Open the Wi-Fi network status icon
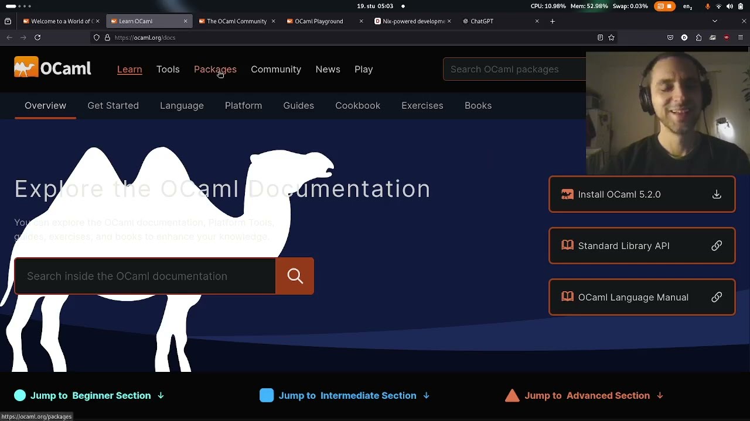 coord(719,6)
